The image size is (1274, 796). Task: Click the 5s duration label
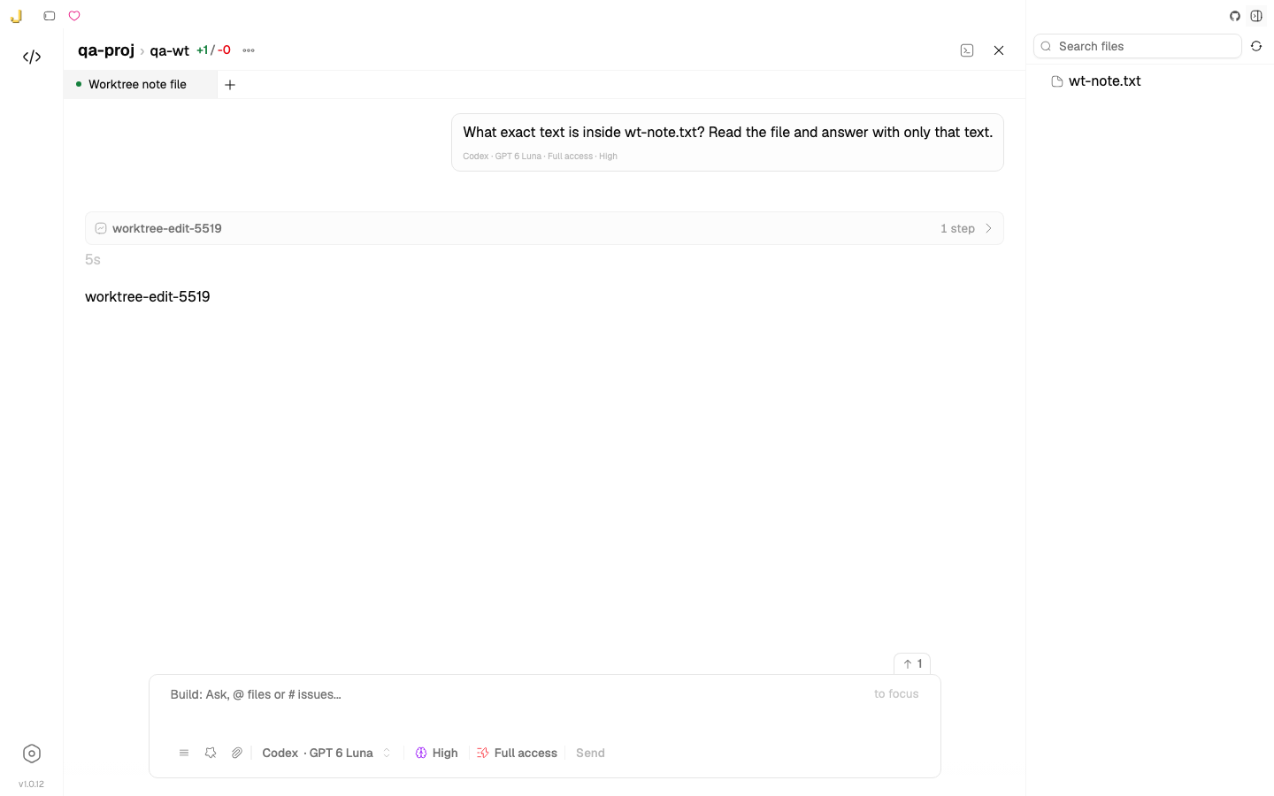pyautogui.click(x=93, y=260)
